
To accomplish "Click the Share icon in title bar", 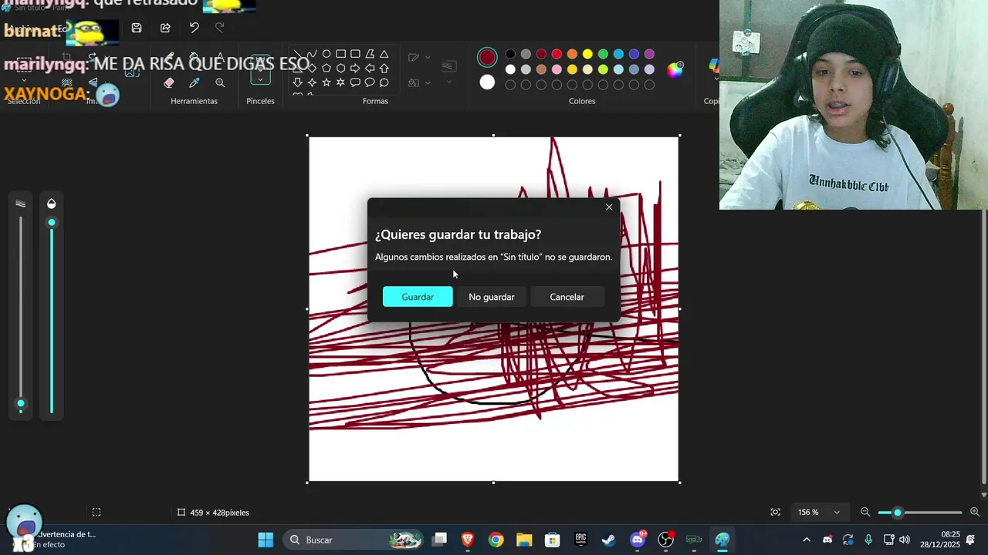I will coord(165,28).
